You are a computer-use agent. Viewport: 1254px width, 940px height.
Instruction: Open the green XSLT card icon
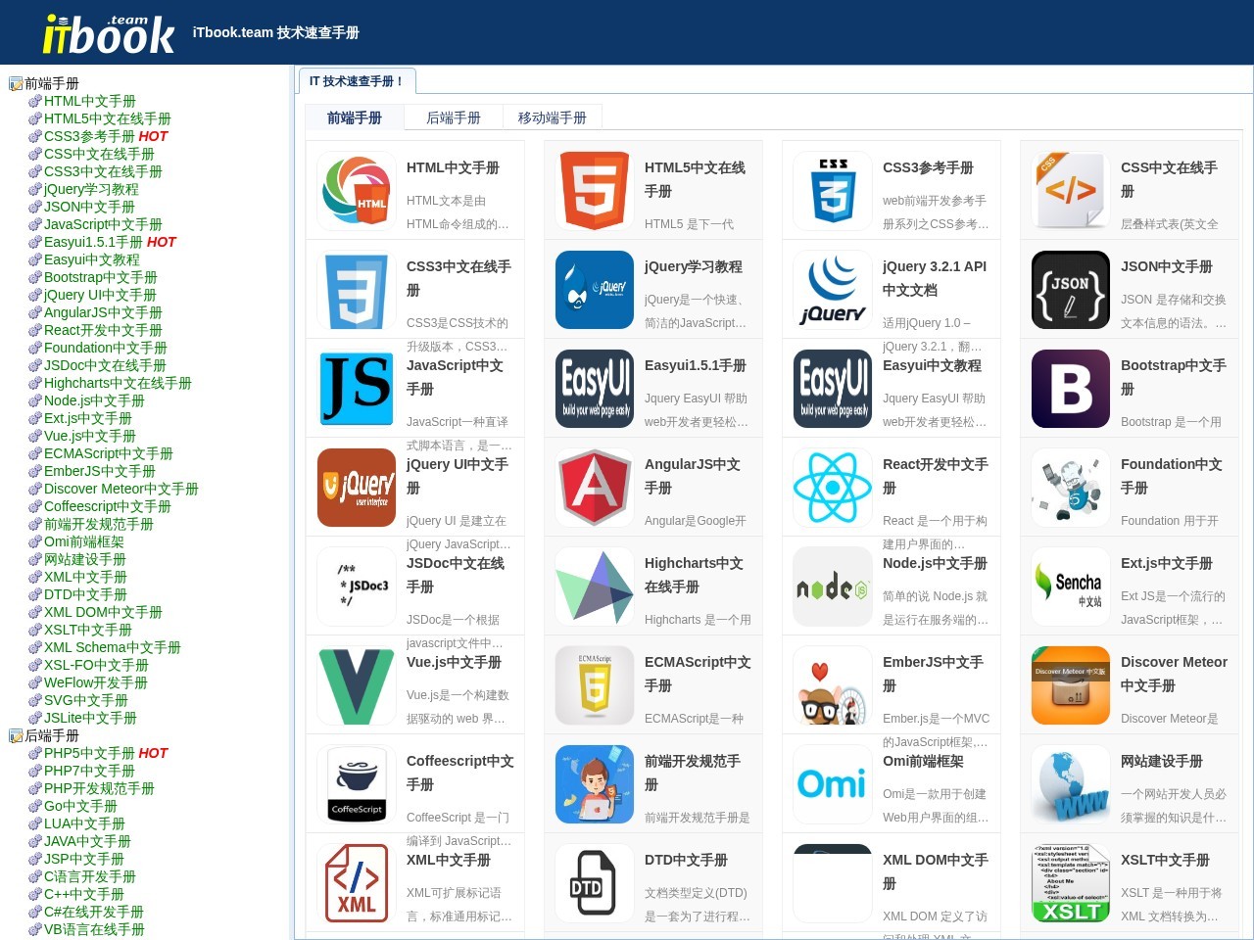(1071, 883)
